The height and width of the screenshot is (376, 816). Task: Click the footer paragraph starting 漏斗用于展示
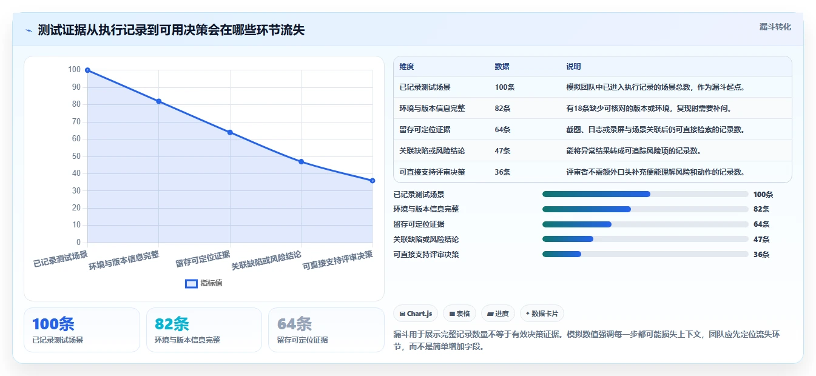pos(587,341)
